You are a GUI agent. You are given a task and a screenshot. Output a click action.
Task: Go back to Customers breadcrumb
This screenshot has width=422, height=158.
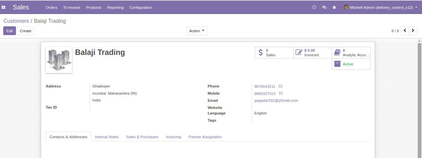[16, 21]
